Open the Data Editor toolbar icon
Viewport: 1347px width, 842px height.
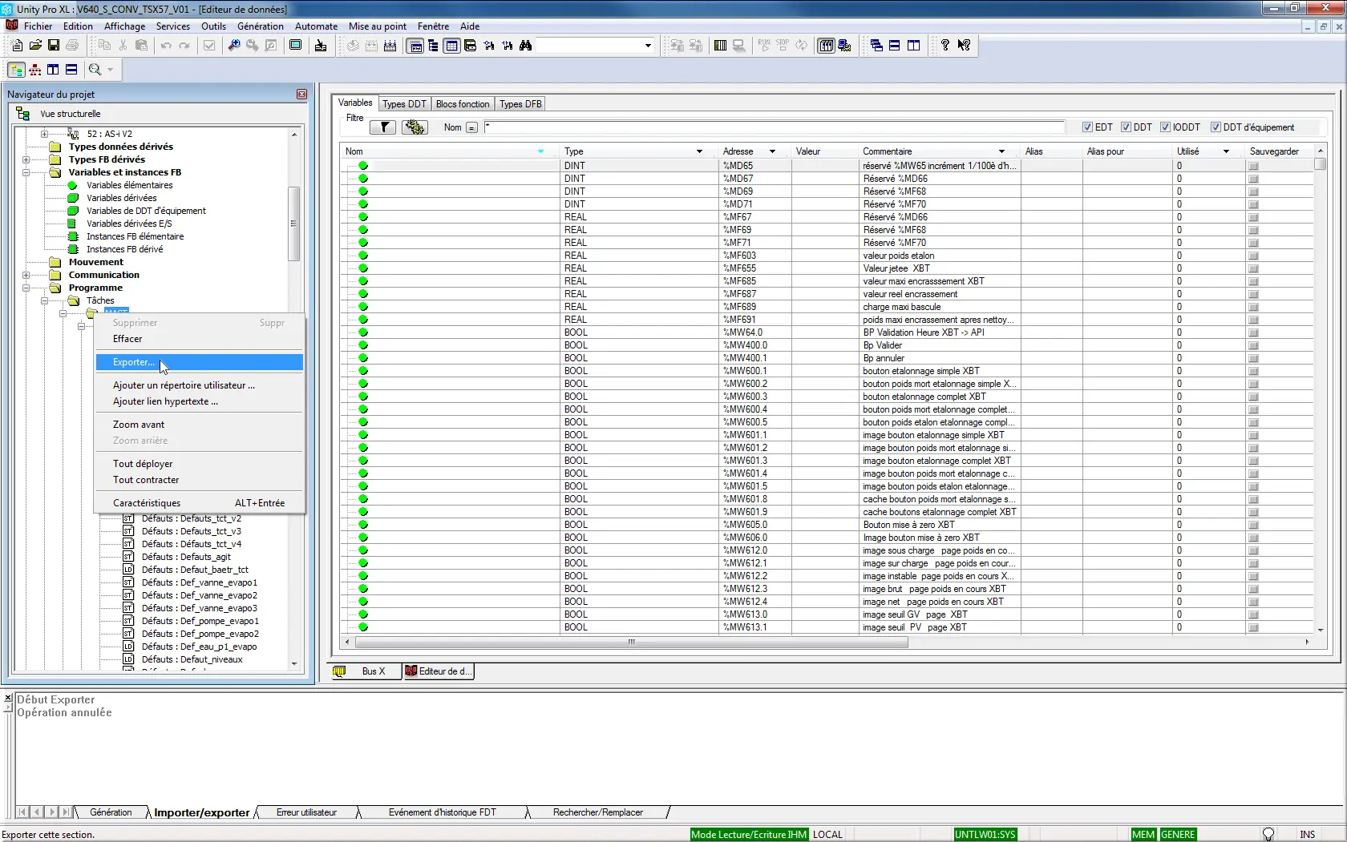pos(451,46)
